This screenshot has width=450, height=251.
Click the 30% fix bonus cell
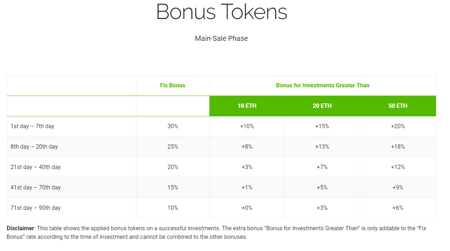[x=173, y=126]
